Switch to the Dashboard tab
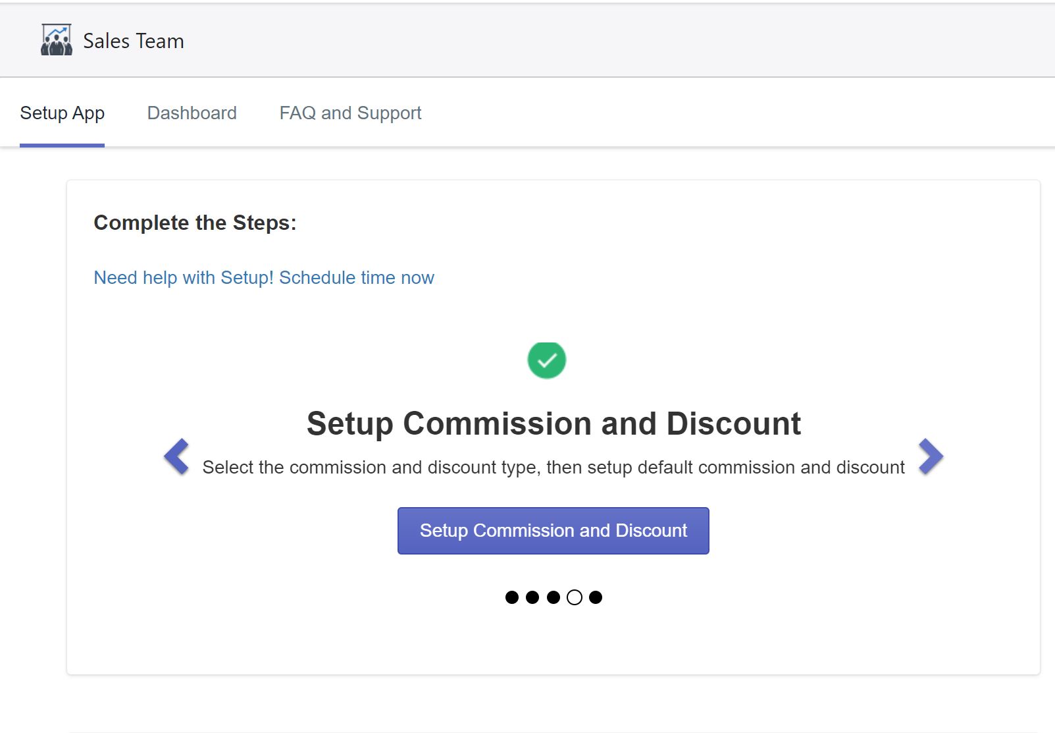Screen dimensions: 1055x733 coord(192,113)
